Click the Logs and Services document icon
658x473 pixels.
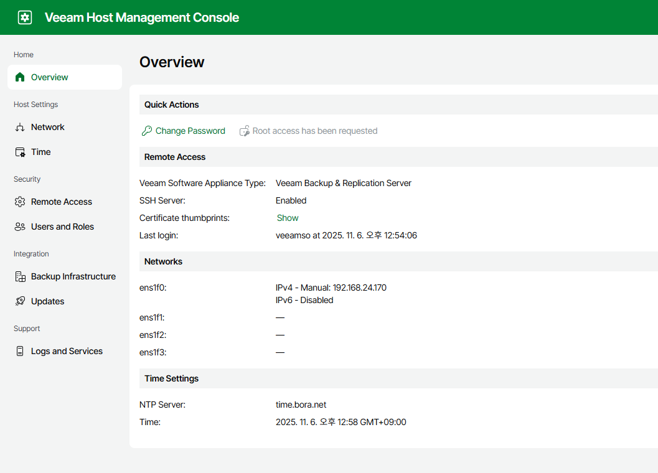[20, 351]
